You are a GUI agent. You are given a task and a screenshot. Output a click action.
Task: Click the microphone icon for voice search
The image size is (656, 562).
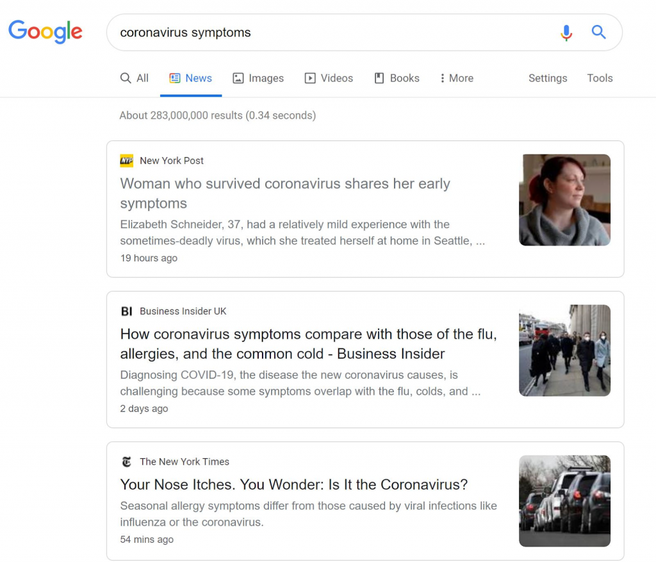click(x=566, y=32)
